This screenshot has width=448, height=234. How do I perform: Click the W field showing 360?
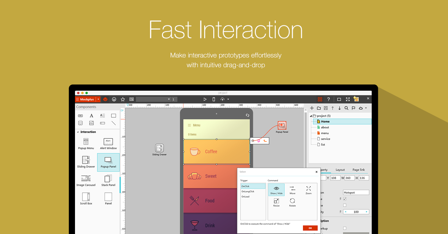[x=350, y=178]
